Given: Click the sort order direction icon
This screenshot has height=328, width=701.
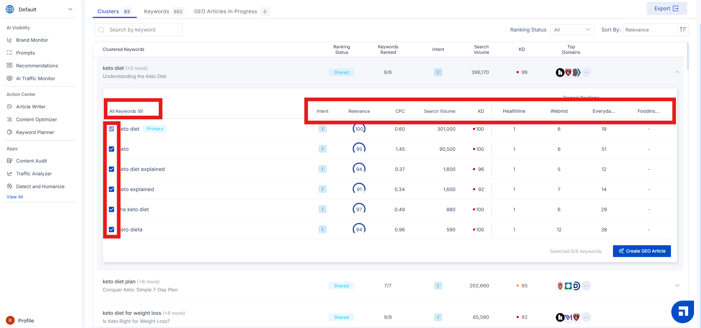Looking at the screenshot, I should pos(683,30).
